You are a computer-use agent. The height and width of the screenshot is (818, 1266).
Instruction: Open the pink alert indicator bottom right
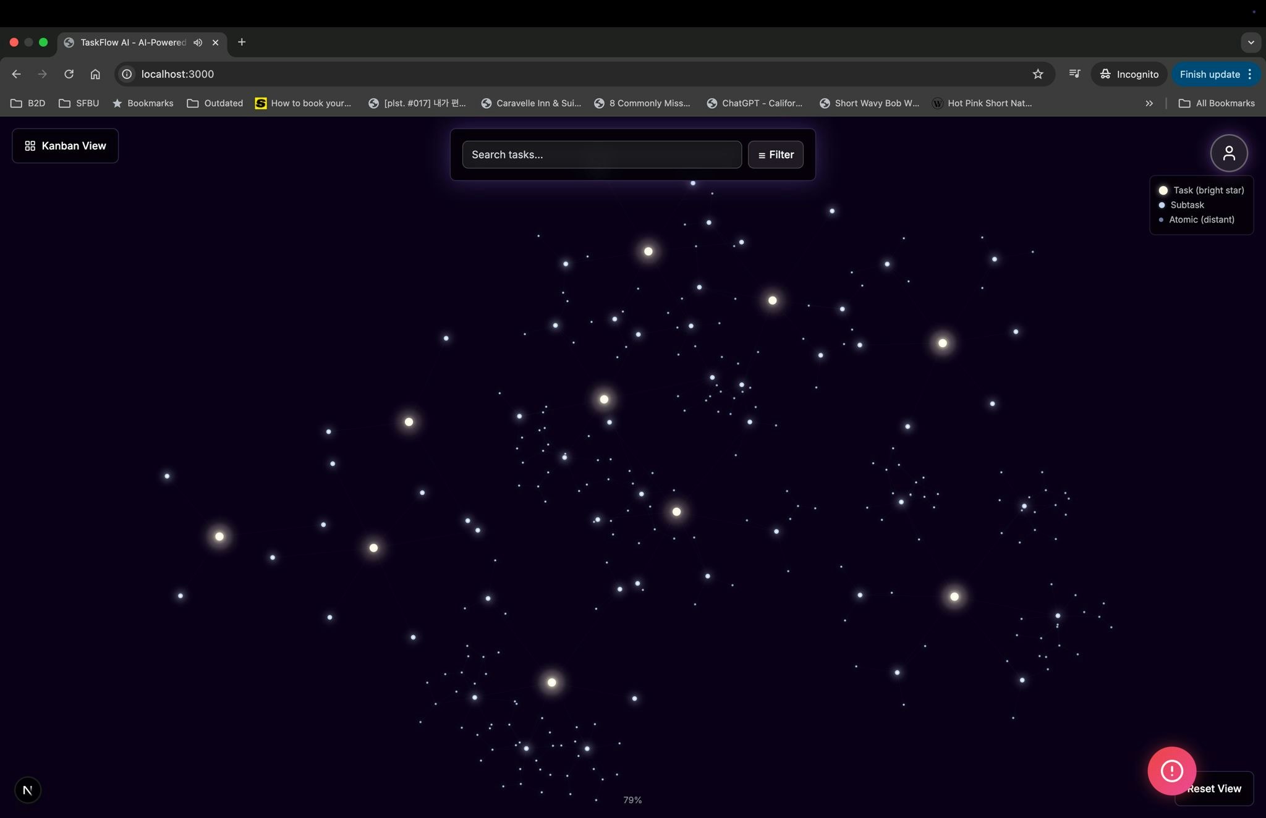[x=1171, y=770]
